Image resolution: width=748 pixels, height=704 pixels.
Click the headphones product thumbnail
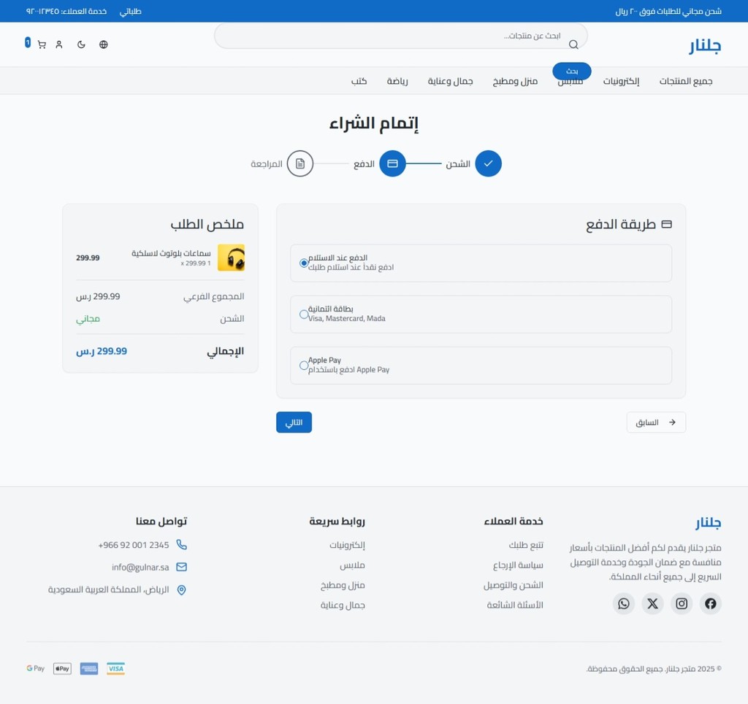(231, 258)
